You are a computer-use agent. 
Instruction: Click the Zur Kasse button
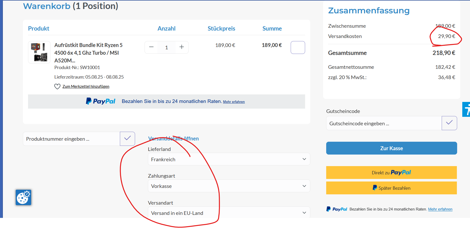[x=391, y=148]
